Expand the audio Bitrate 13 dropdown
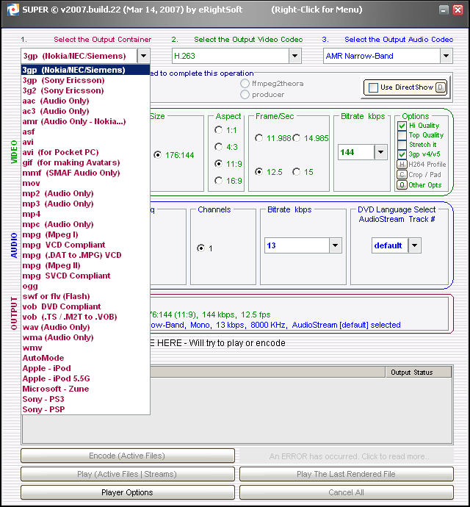This screenshot has width=470, height=507. click(335, 245)
